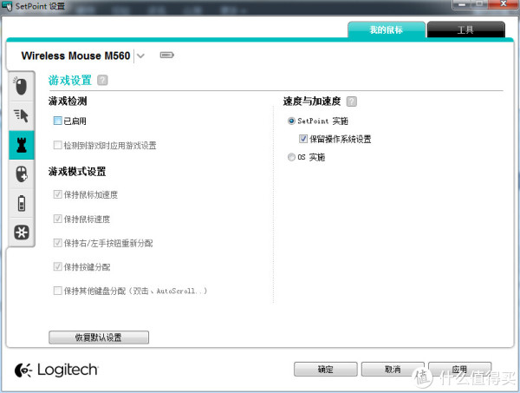Screen dimensions: 520x393
Task: Minimize the SetPoint window
Action: 461,4
